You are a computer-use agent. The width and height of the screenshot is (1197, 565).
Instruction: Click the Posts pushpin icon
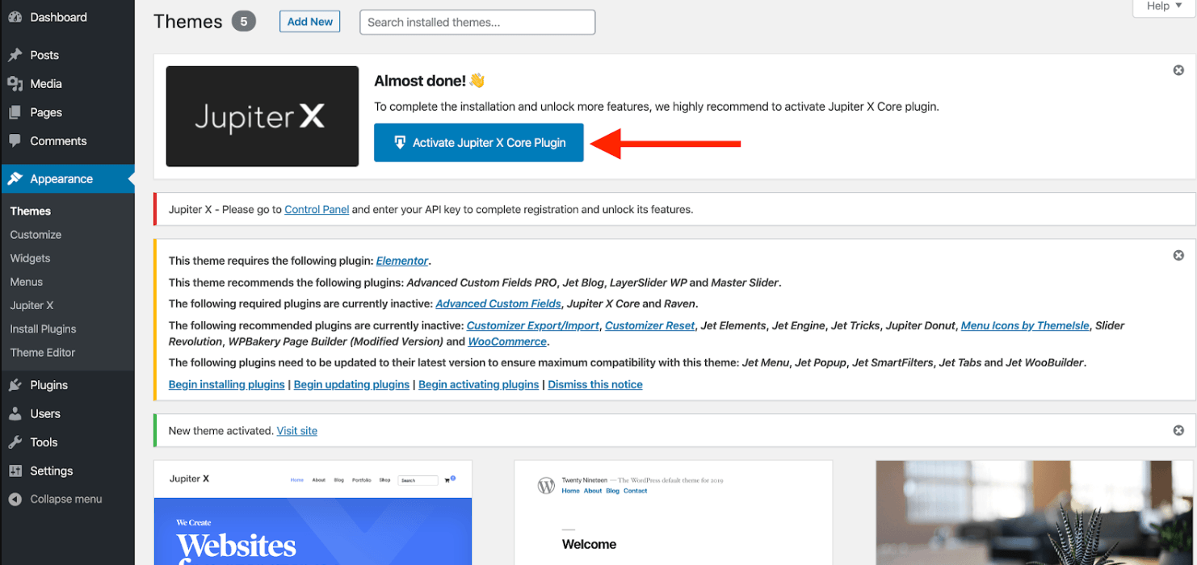15,55
